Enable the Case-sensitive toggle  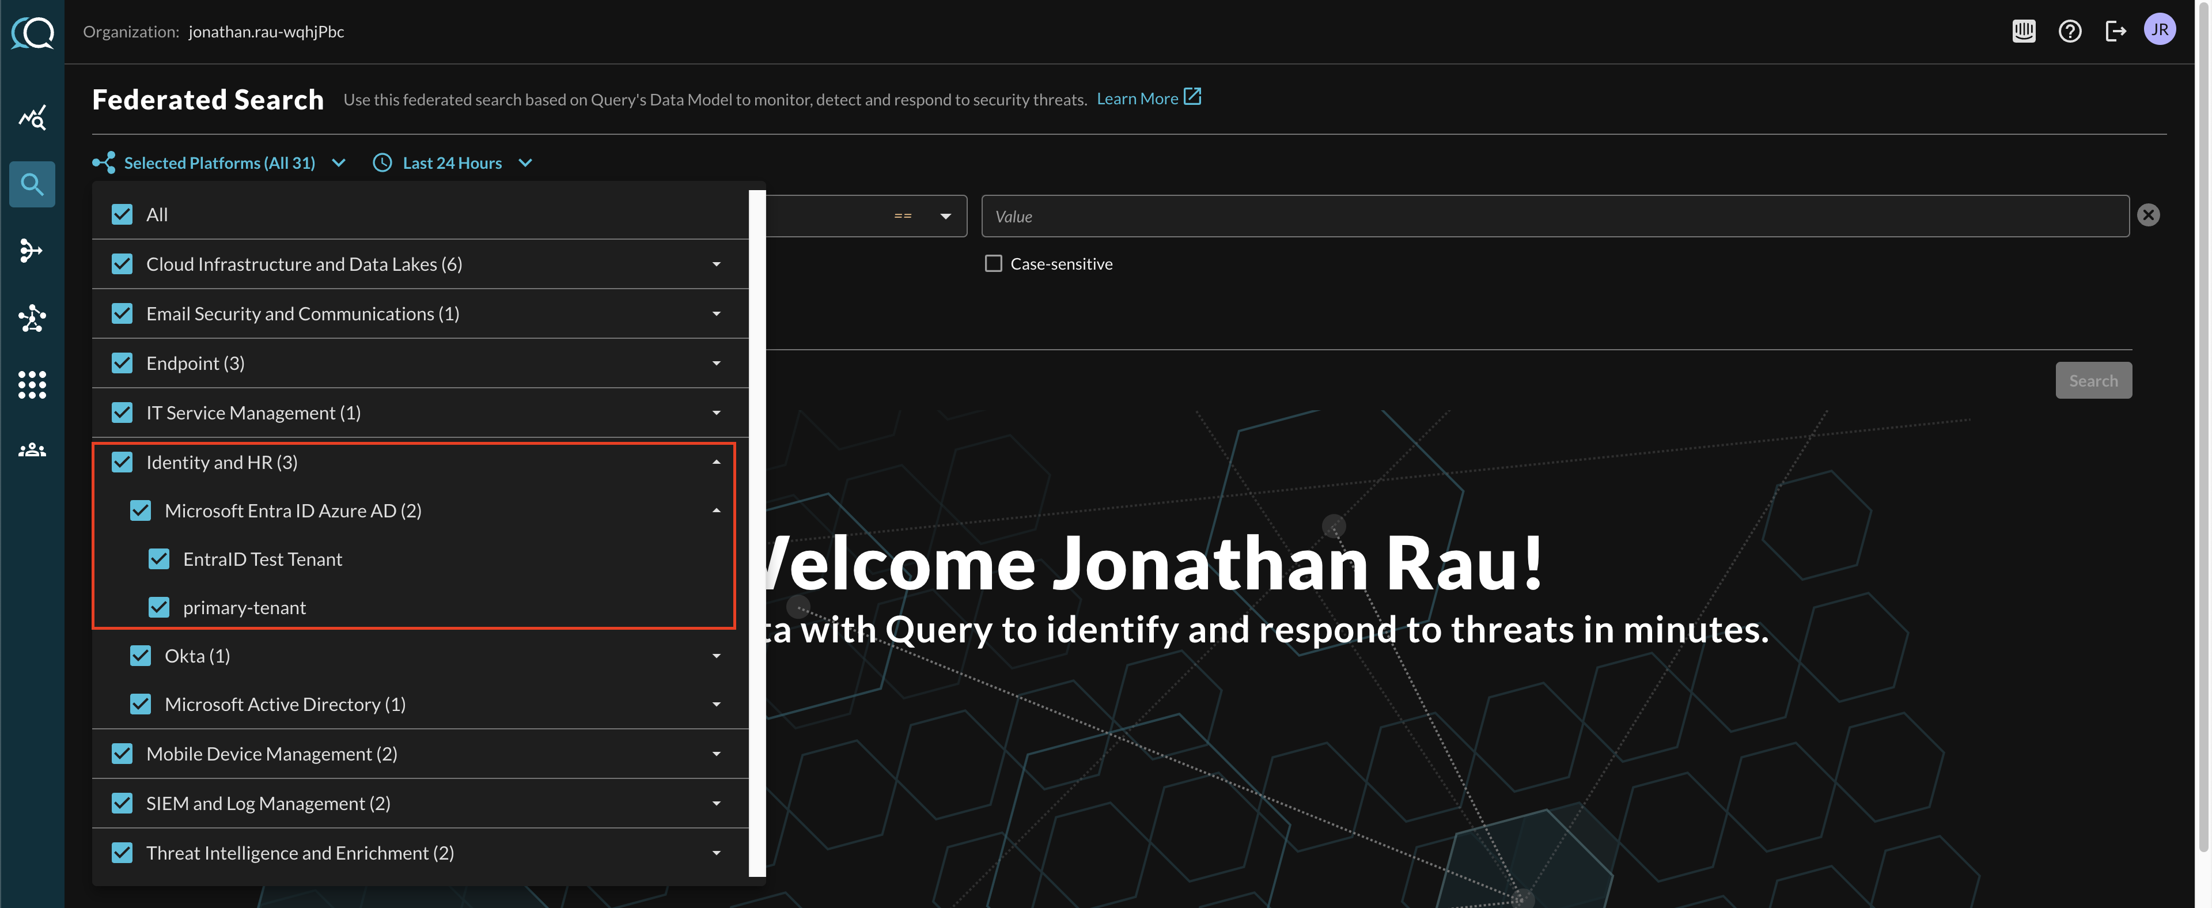click(x=993, y=262)
